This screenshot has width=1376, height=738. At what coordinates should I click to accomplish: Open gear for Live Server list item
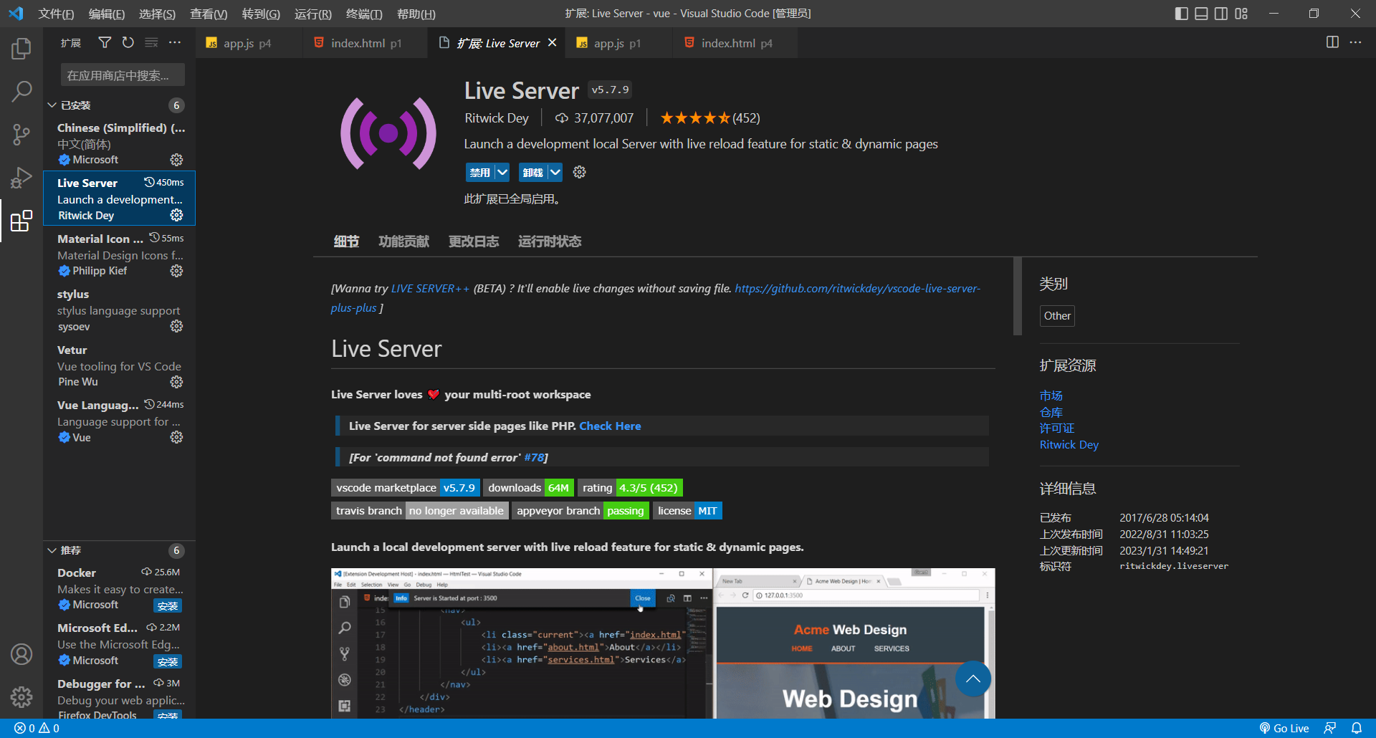(176, 215)
